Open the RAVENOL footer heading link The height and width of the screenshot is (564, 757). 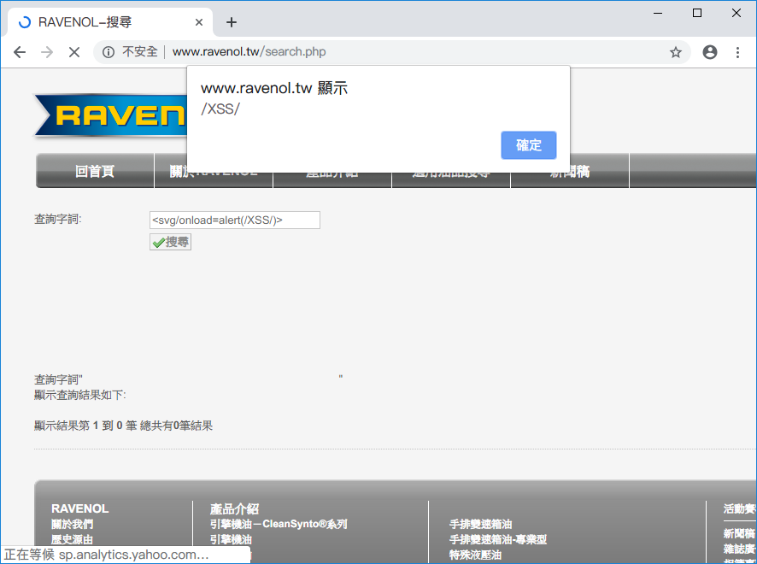[80, 509]
